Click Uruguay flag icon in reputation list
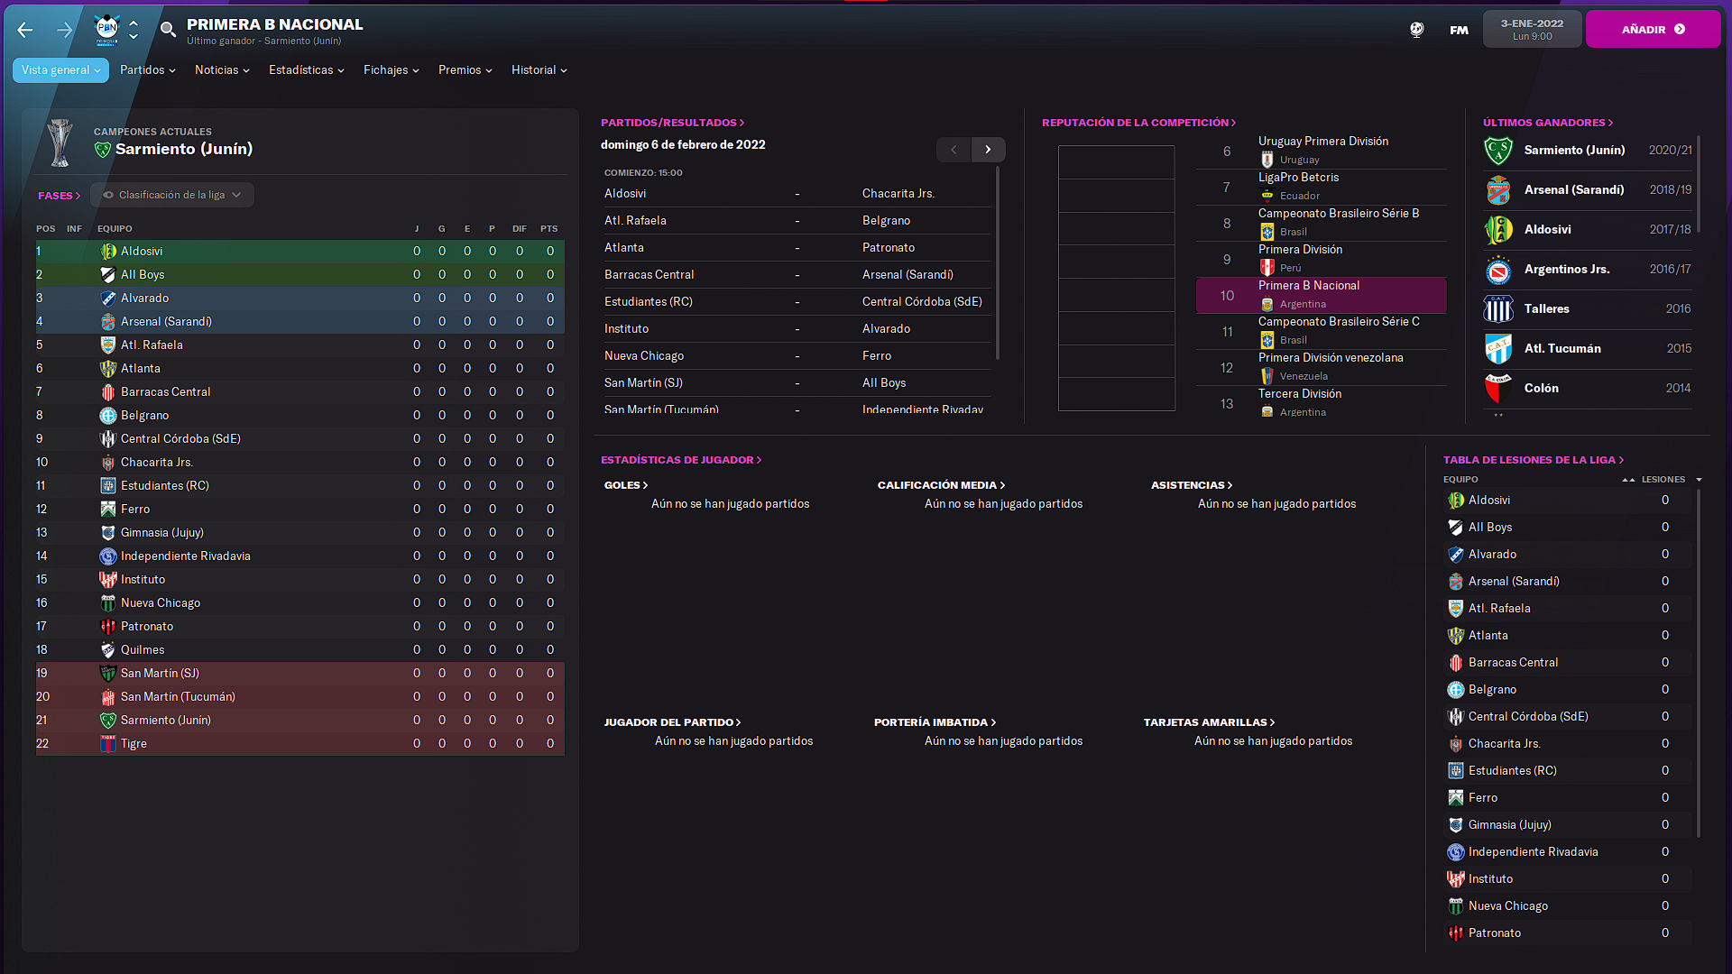Screen dimensions: 1732x974 [1267, 160]
